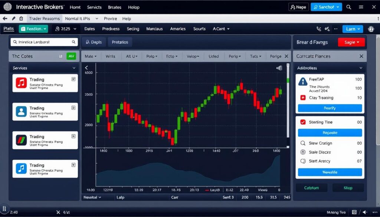The height and width of the screenshot is (217, 380).
Task: Select the Dates tab
Action: [89, 29]
